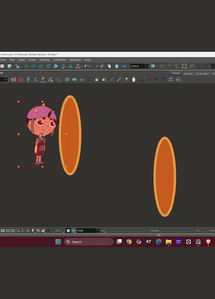This screenshot has width=215, height=299.
Task: Click the blue cloud-shaped toolbar icon
Action: pyautogui.click(x=124, y=66)
